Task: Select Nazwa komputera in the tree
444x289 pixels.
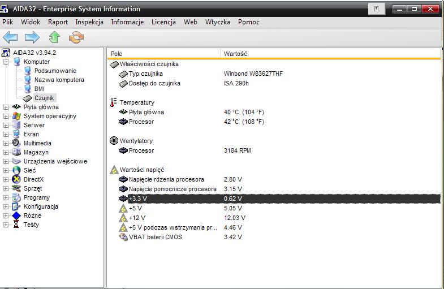Action: point(59,80)
